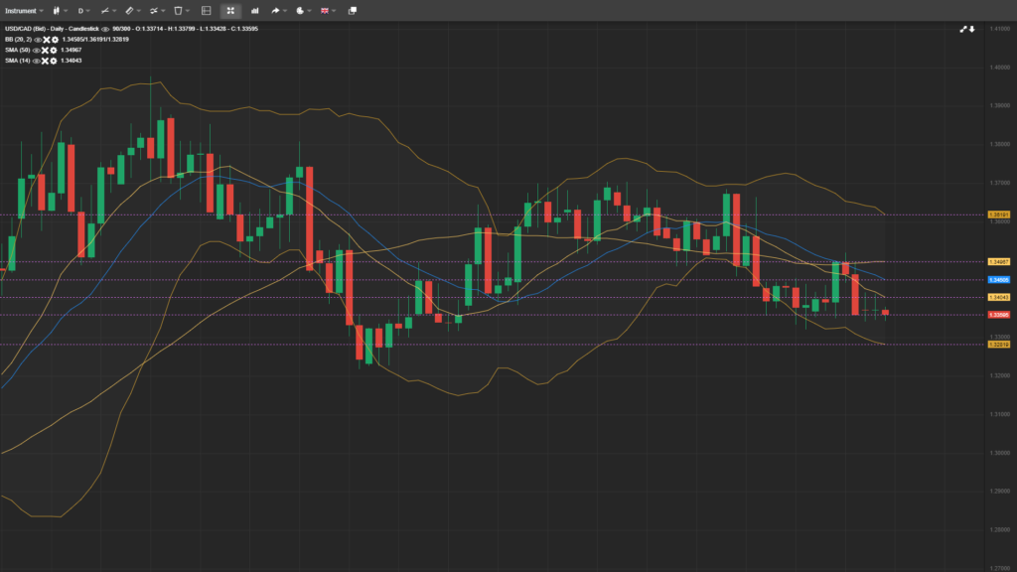Image resolution: width=1017 pixels, height=572 pixels.
Task: Click the 1.40000 price axis label
Action: click(999, 68)
